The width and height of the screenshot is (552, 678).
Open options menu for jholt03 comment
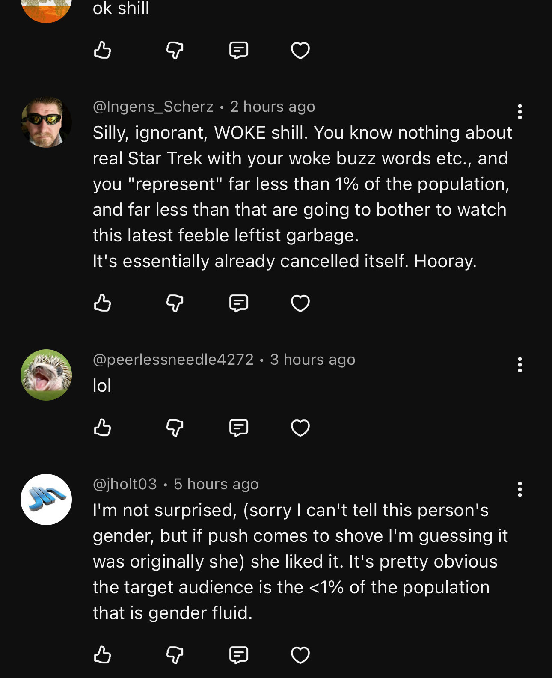(519, 489)
